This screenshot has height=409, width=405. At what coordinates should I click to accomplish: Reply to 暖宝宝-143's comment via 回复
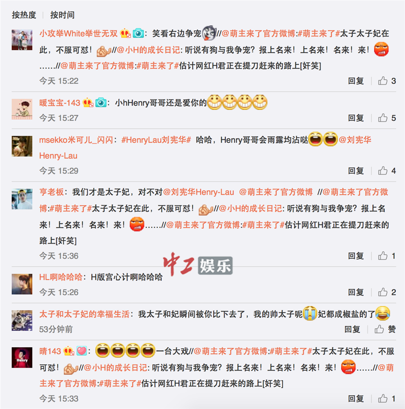[356, 118]
